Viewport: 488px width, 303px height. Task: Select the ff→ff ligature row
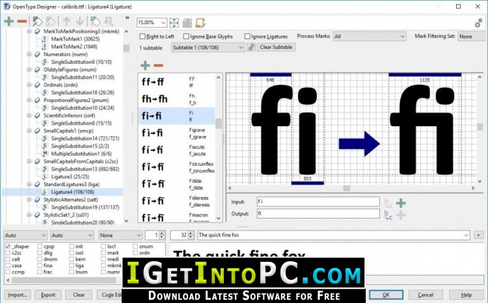(x=176, y=82)
